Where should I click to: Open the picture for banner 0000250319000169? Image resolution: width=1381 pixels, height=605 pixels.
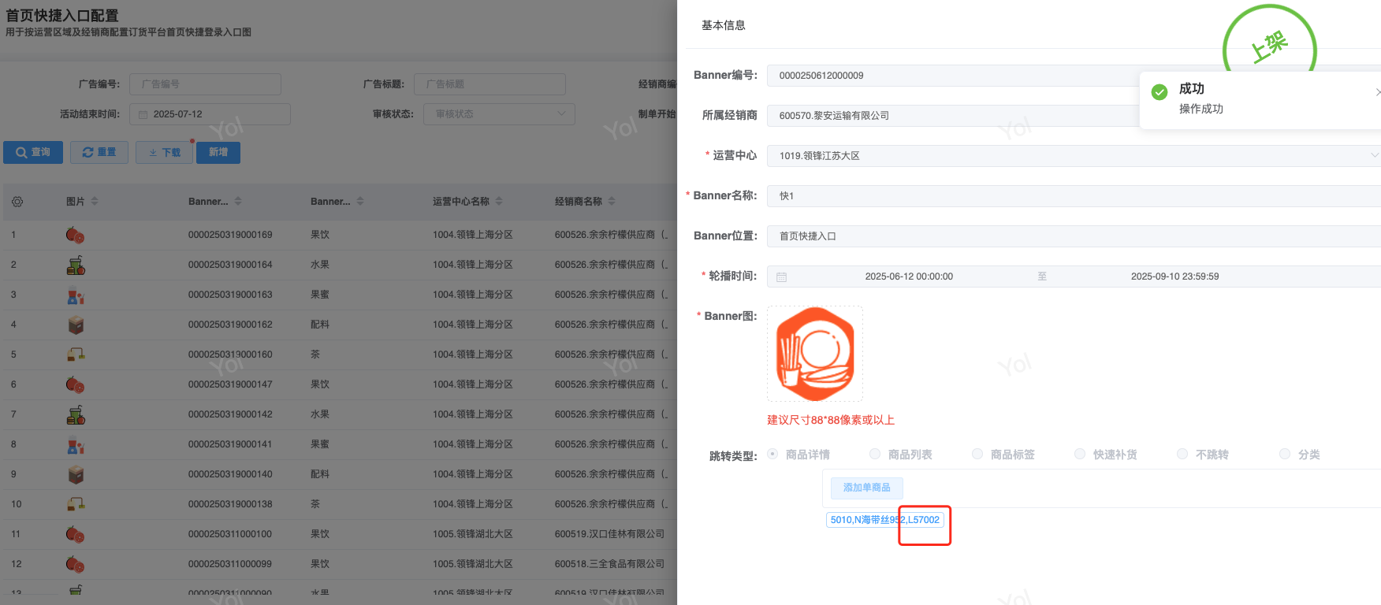[x=75, y=235]
